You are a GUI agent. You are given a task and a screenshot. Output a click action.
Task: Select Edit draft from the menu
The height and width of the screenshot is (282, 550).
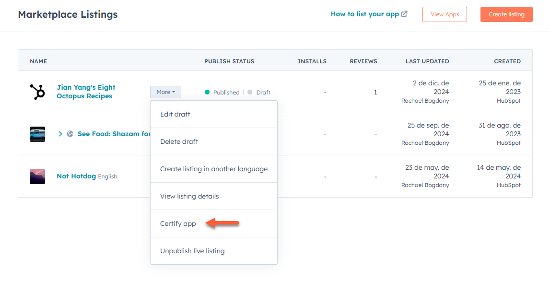(x=176, y=114)
